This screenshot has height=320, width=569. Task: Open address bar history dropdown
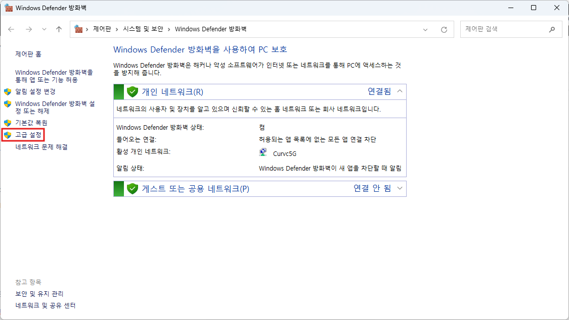point(425,29)
